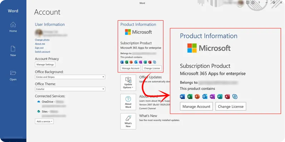The height and width of the screenshot is (142, 285).
Task: Open the About me link
Action: coord(40,44)
